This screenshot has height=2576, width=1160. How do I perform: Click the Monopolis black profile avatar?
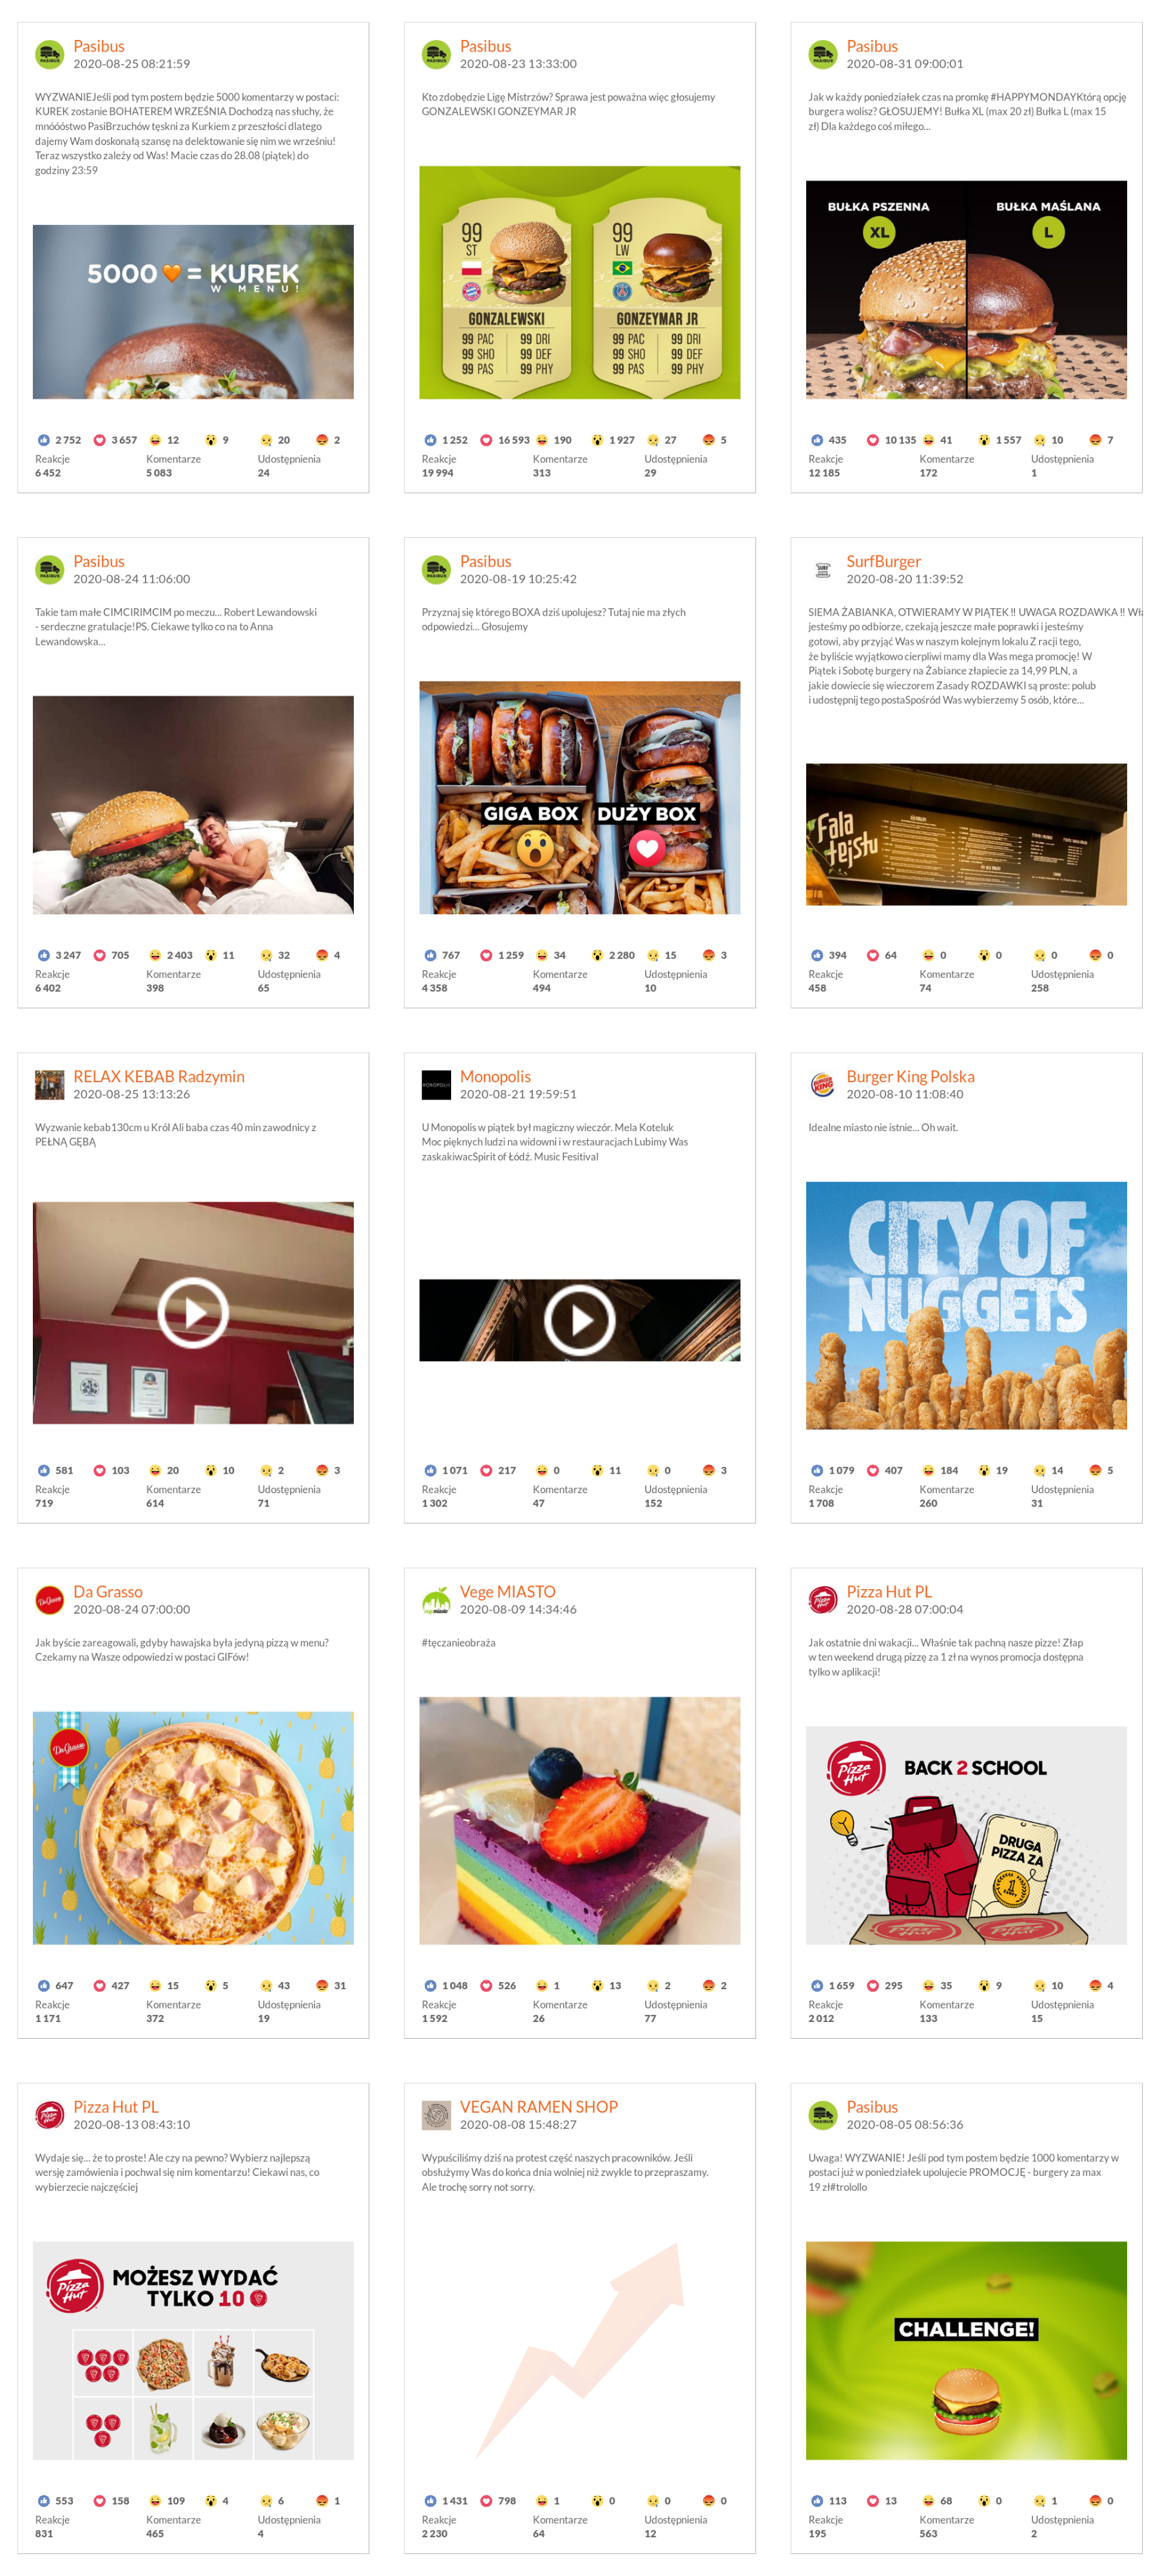pyautogui.click(x=436, y=1084)
